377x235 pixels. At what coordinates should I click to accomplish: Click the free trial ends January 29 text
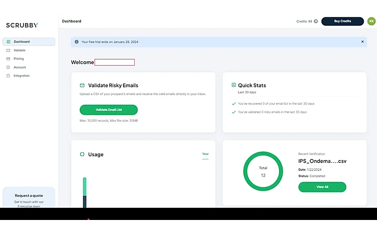tap(110, 42)
